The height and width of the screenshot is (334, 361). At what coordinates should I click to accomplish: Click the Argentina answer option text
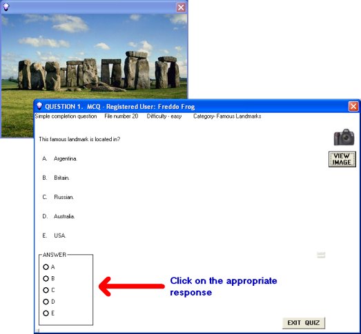click(66, 158)
